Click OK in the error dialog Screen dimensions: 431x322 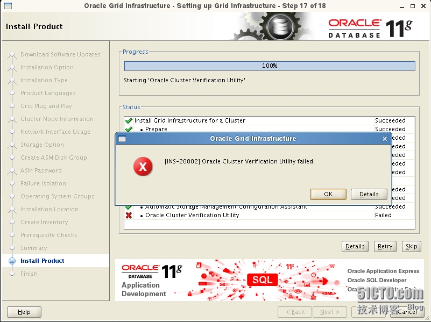point(328,194)
